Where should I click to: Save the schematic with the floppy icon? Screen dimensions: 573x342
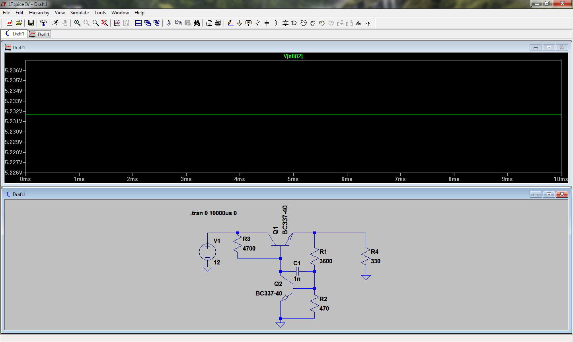[31, 23]
